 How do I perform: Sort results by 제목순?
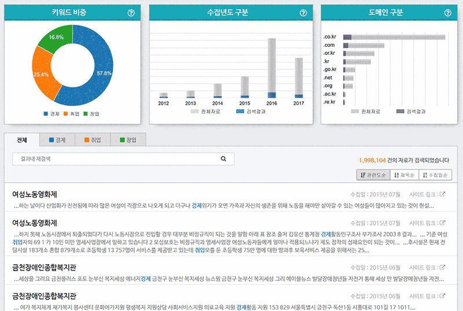[x=405, y=175]
